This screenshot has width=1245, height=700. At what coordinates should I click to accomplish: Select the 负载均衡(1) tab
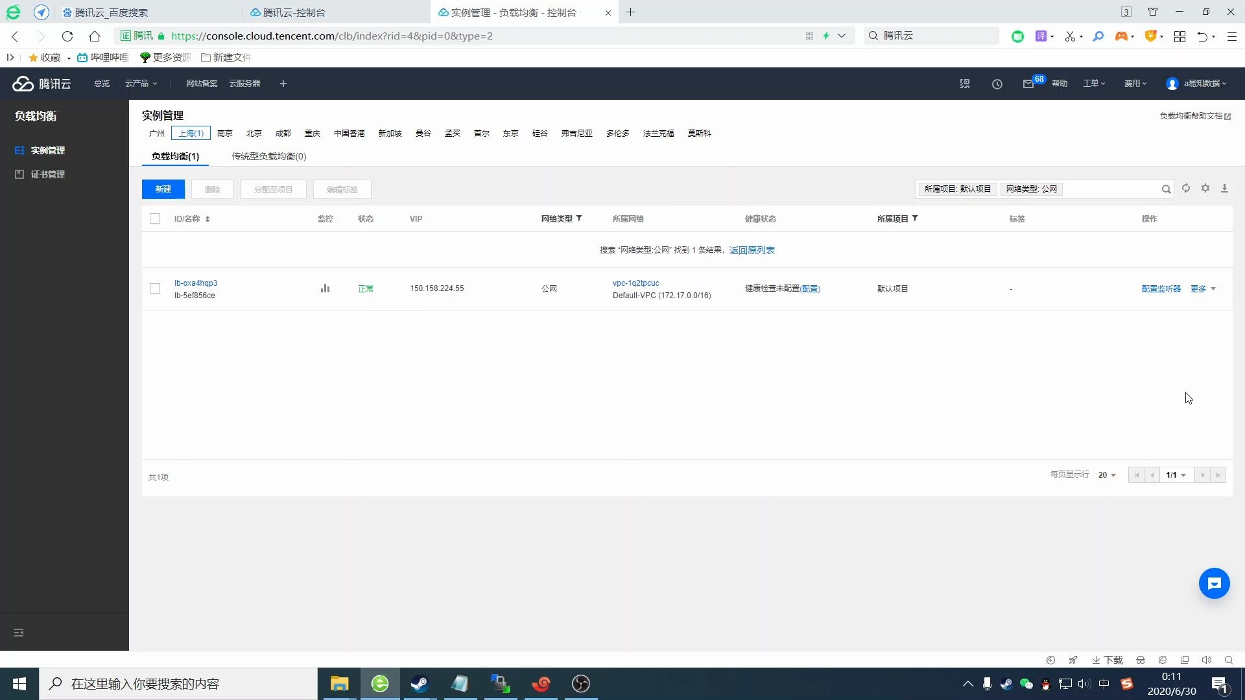(x=175, y=156)
